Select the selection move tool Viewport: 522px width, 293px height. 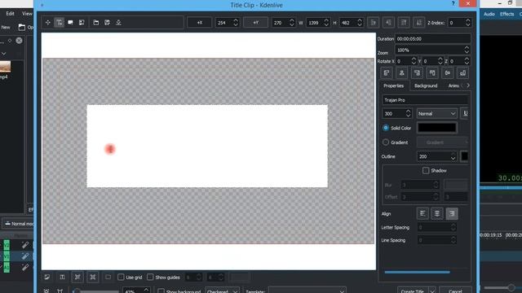47,23
